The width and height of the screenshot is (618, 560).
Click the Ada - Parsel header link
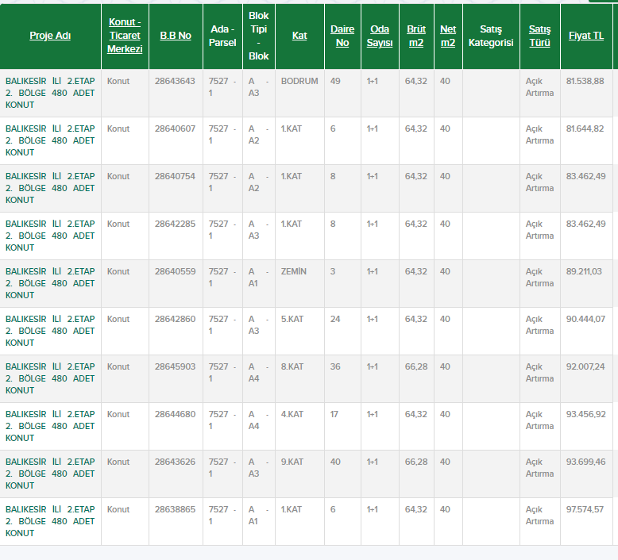[x=222, y=36]
